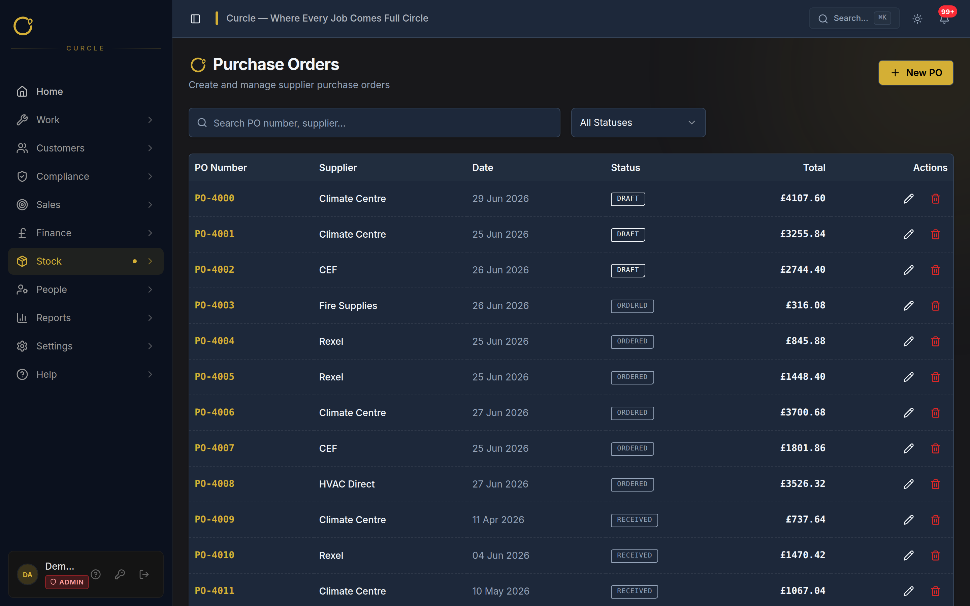
Task: Open the All Statuses dropdown
Action: coord(638,123)
